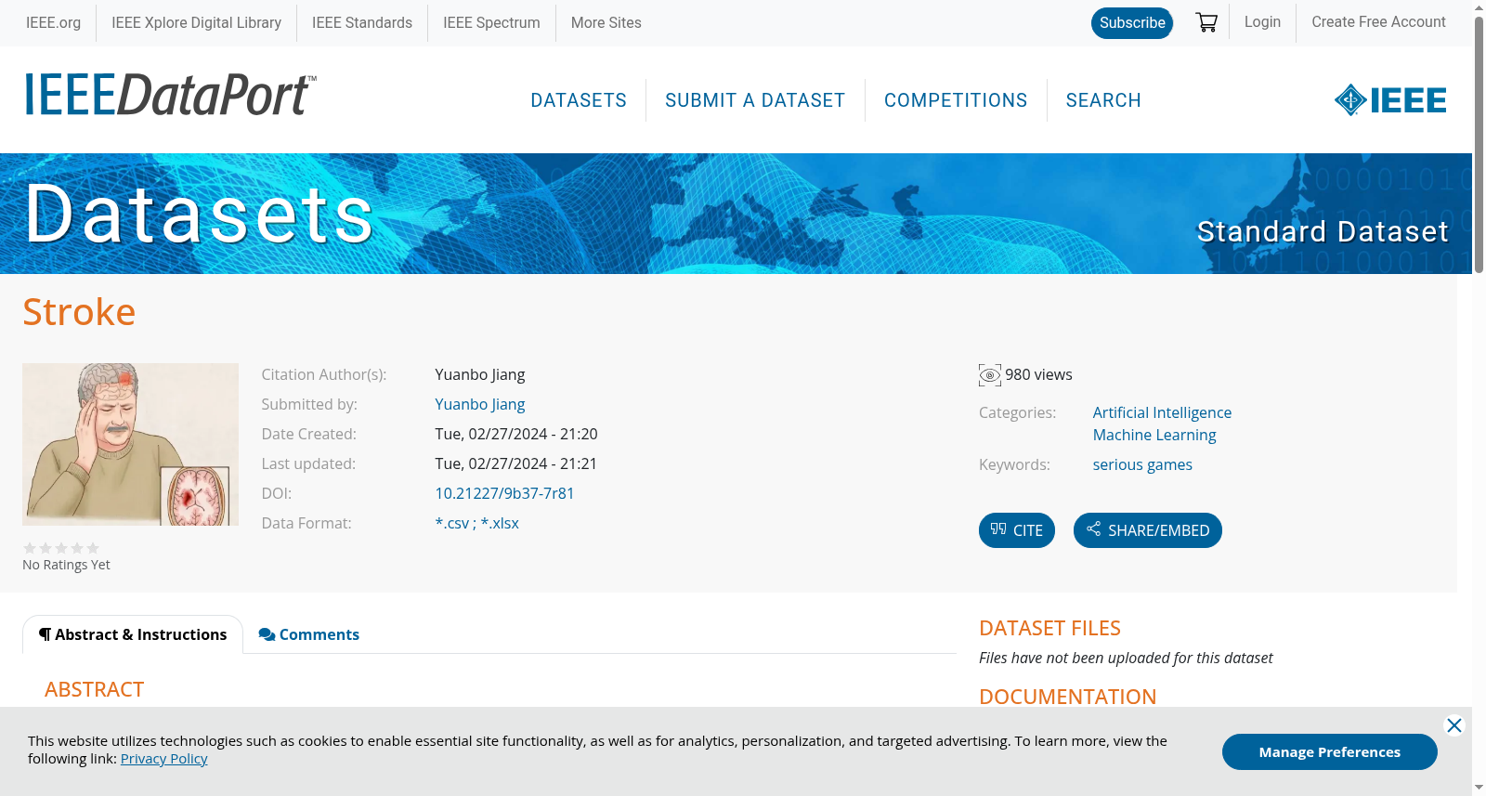Screen dimensions: 1486x796
Task: Click the IEEE DataPort logo
Action: 170,95
